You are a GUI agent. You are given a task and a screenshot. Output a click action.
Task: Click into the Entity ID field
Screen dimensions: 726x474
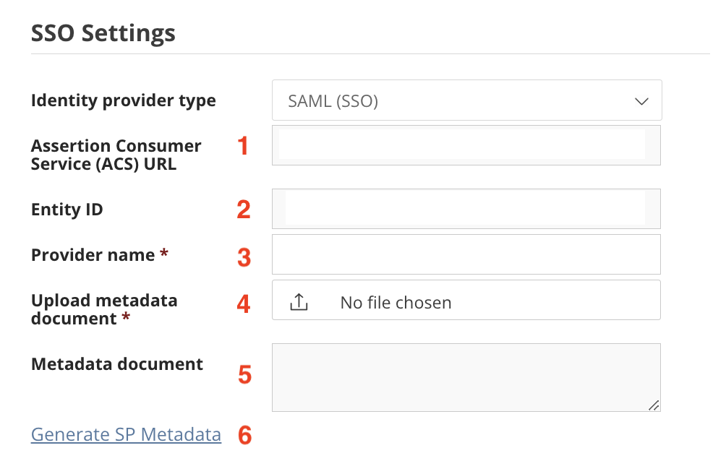coord(466,209)
